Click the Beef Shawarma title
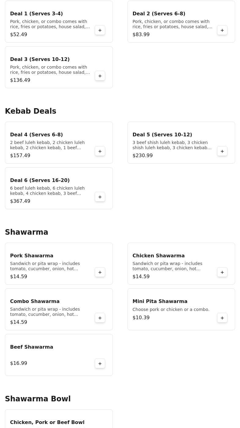240x428 pixels. point(31,347)
